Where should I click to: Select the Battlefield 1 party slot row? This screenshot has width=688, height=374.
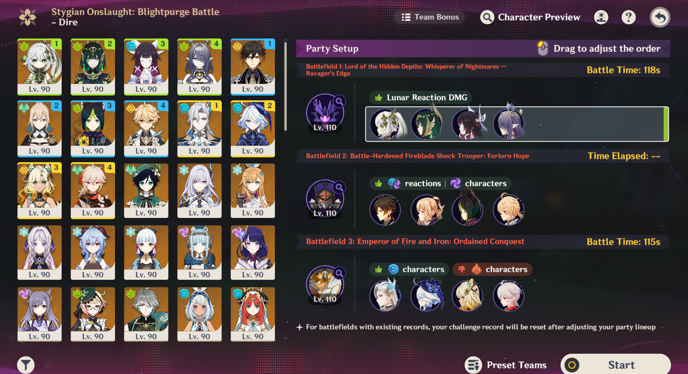517,124
